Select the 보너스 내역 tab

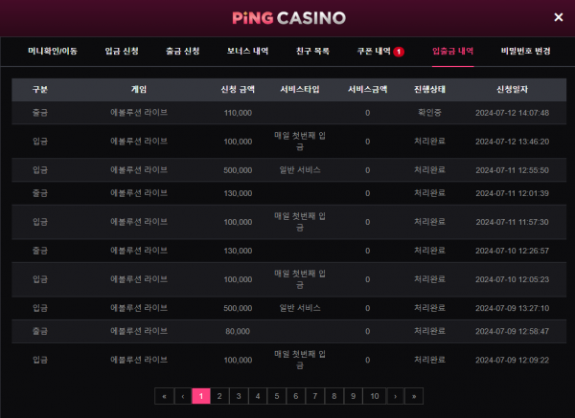point(247,51)
